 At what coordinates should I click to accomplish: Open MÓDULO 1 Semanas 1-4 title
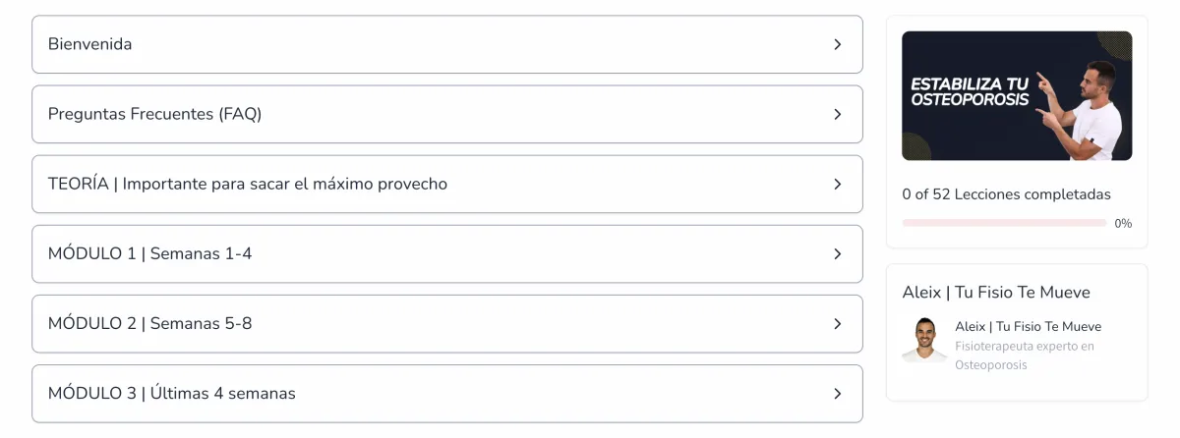click(x=149, y=253)
